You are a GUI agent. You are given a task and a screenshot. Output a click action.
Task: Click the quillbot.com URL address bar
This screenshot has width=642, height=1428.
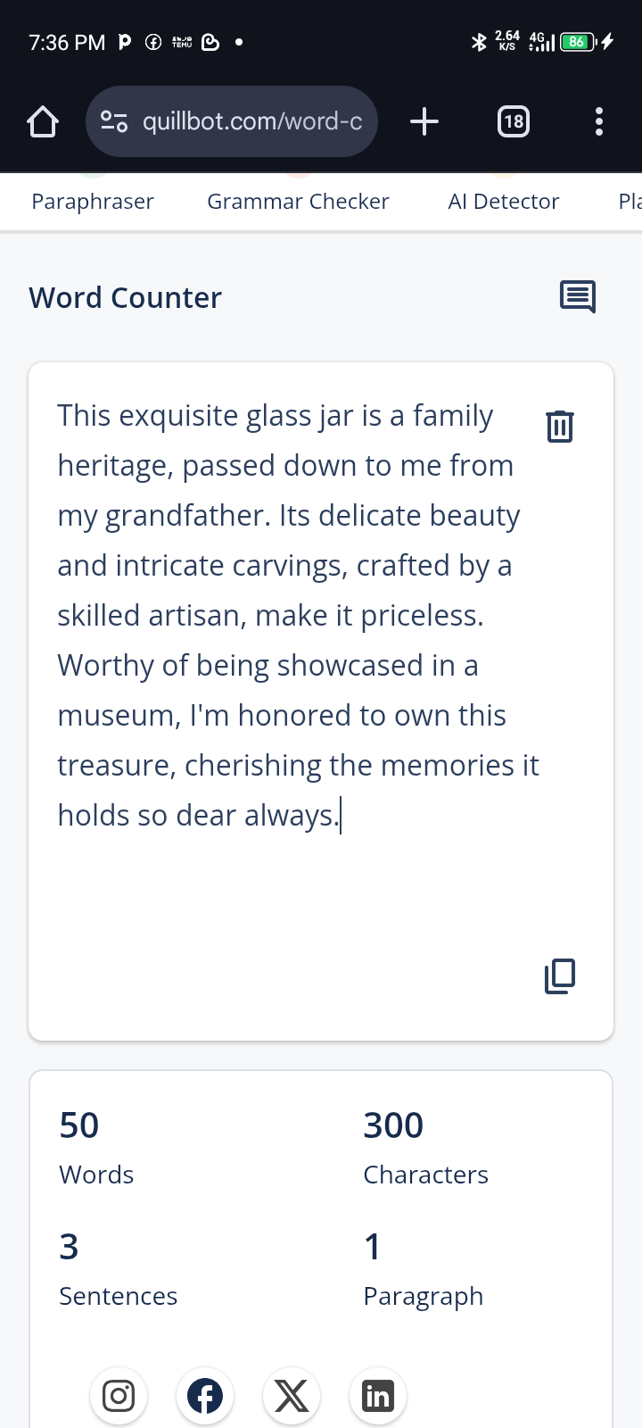click(x=232, y=121)
